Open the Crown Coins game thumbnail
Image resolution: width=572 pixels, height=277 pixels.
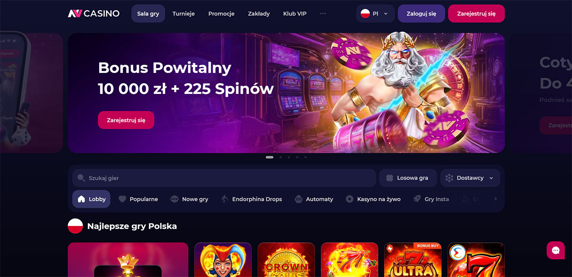click(x=286, y=260)
